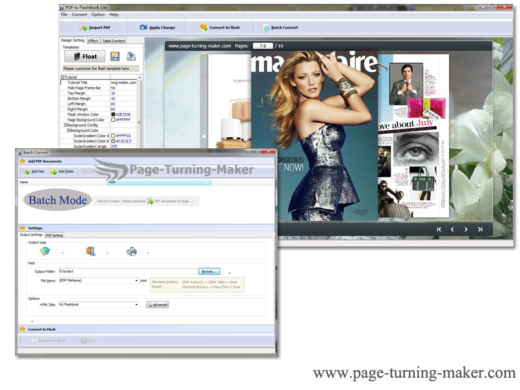Click the property list scroll up arrow
The image size is (520, 390).
(x=140, y=77)
